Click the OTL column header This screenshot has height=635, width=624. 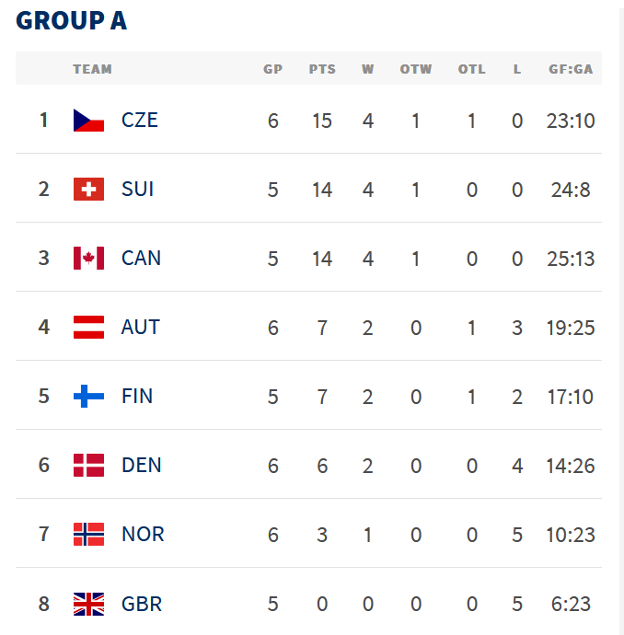472,69
